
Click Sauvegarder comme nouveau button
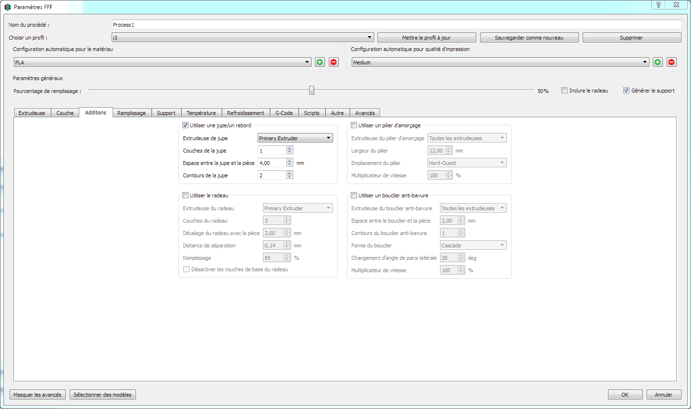tap(529, 38)
